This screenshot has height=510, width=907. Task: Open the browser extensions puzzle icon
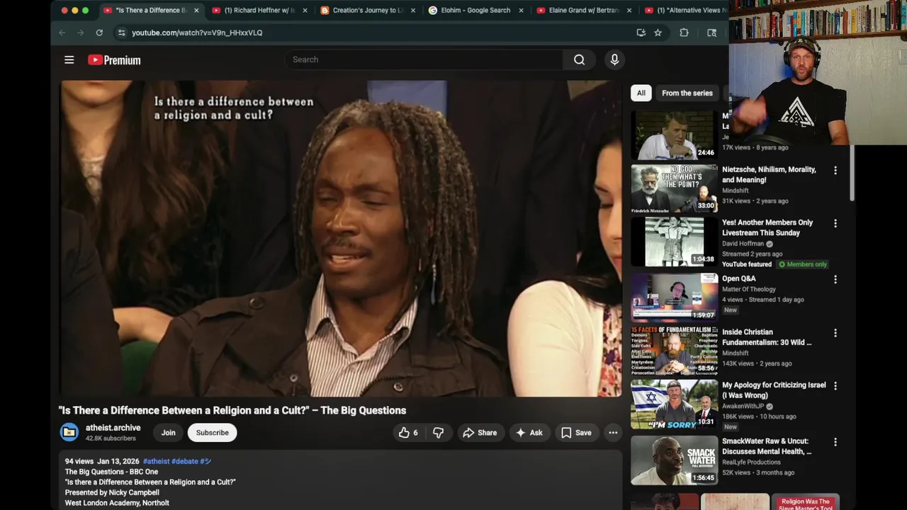click(684, 33)
